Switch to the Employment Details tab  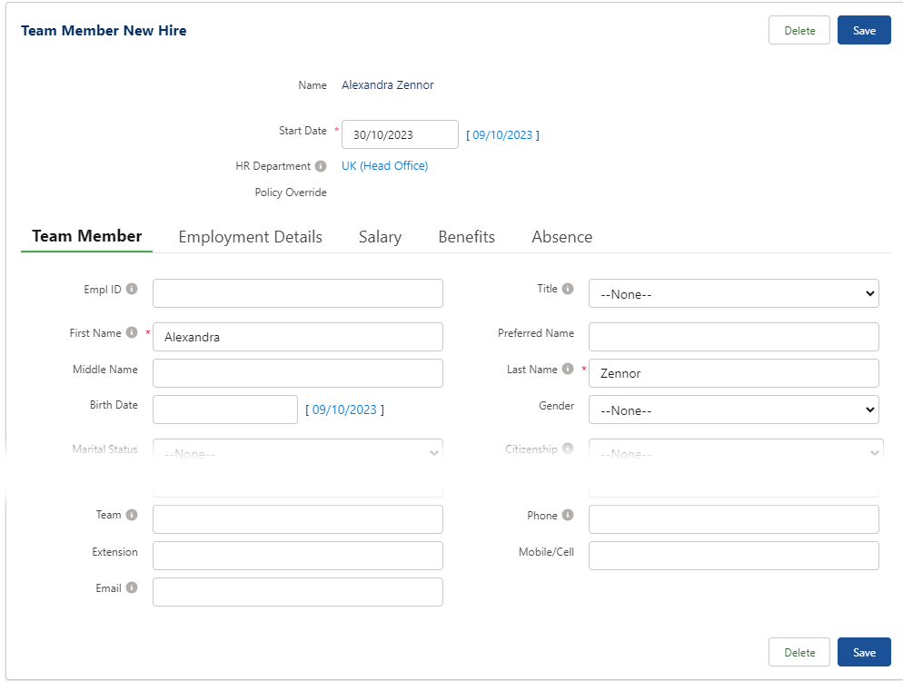tap(250, 237)
